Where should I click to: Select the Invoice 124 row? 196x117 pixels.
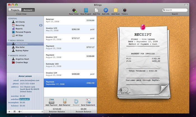click(70, 74)
